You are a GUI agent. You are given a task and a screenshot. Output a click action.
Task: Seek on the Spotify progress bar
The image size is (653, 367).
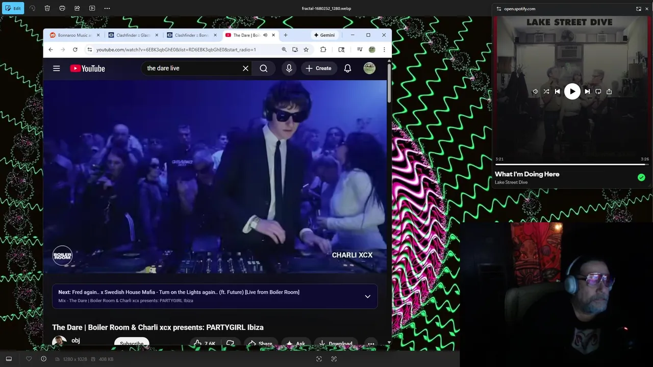point(572,165)
